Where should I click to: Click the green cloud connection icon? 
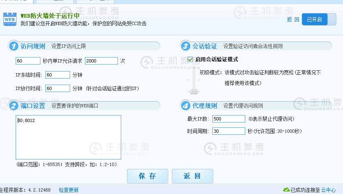tap(286, 190)
